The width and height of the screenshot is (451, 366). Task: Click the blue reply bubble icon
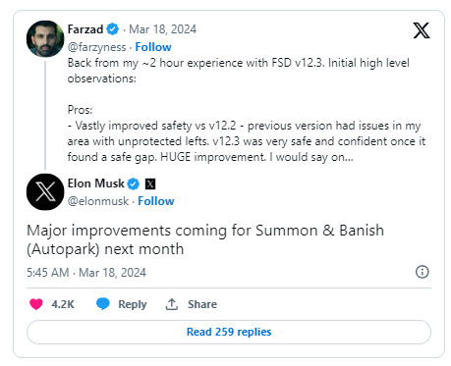[x=103, y=304]
